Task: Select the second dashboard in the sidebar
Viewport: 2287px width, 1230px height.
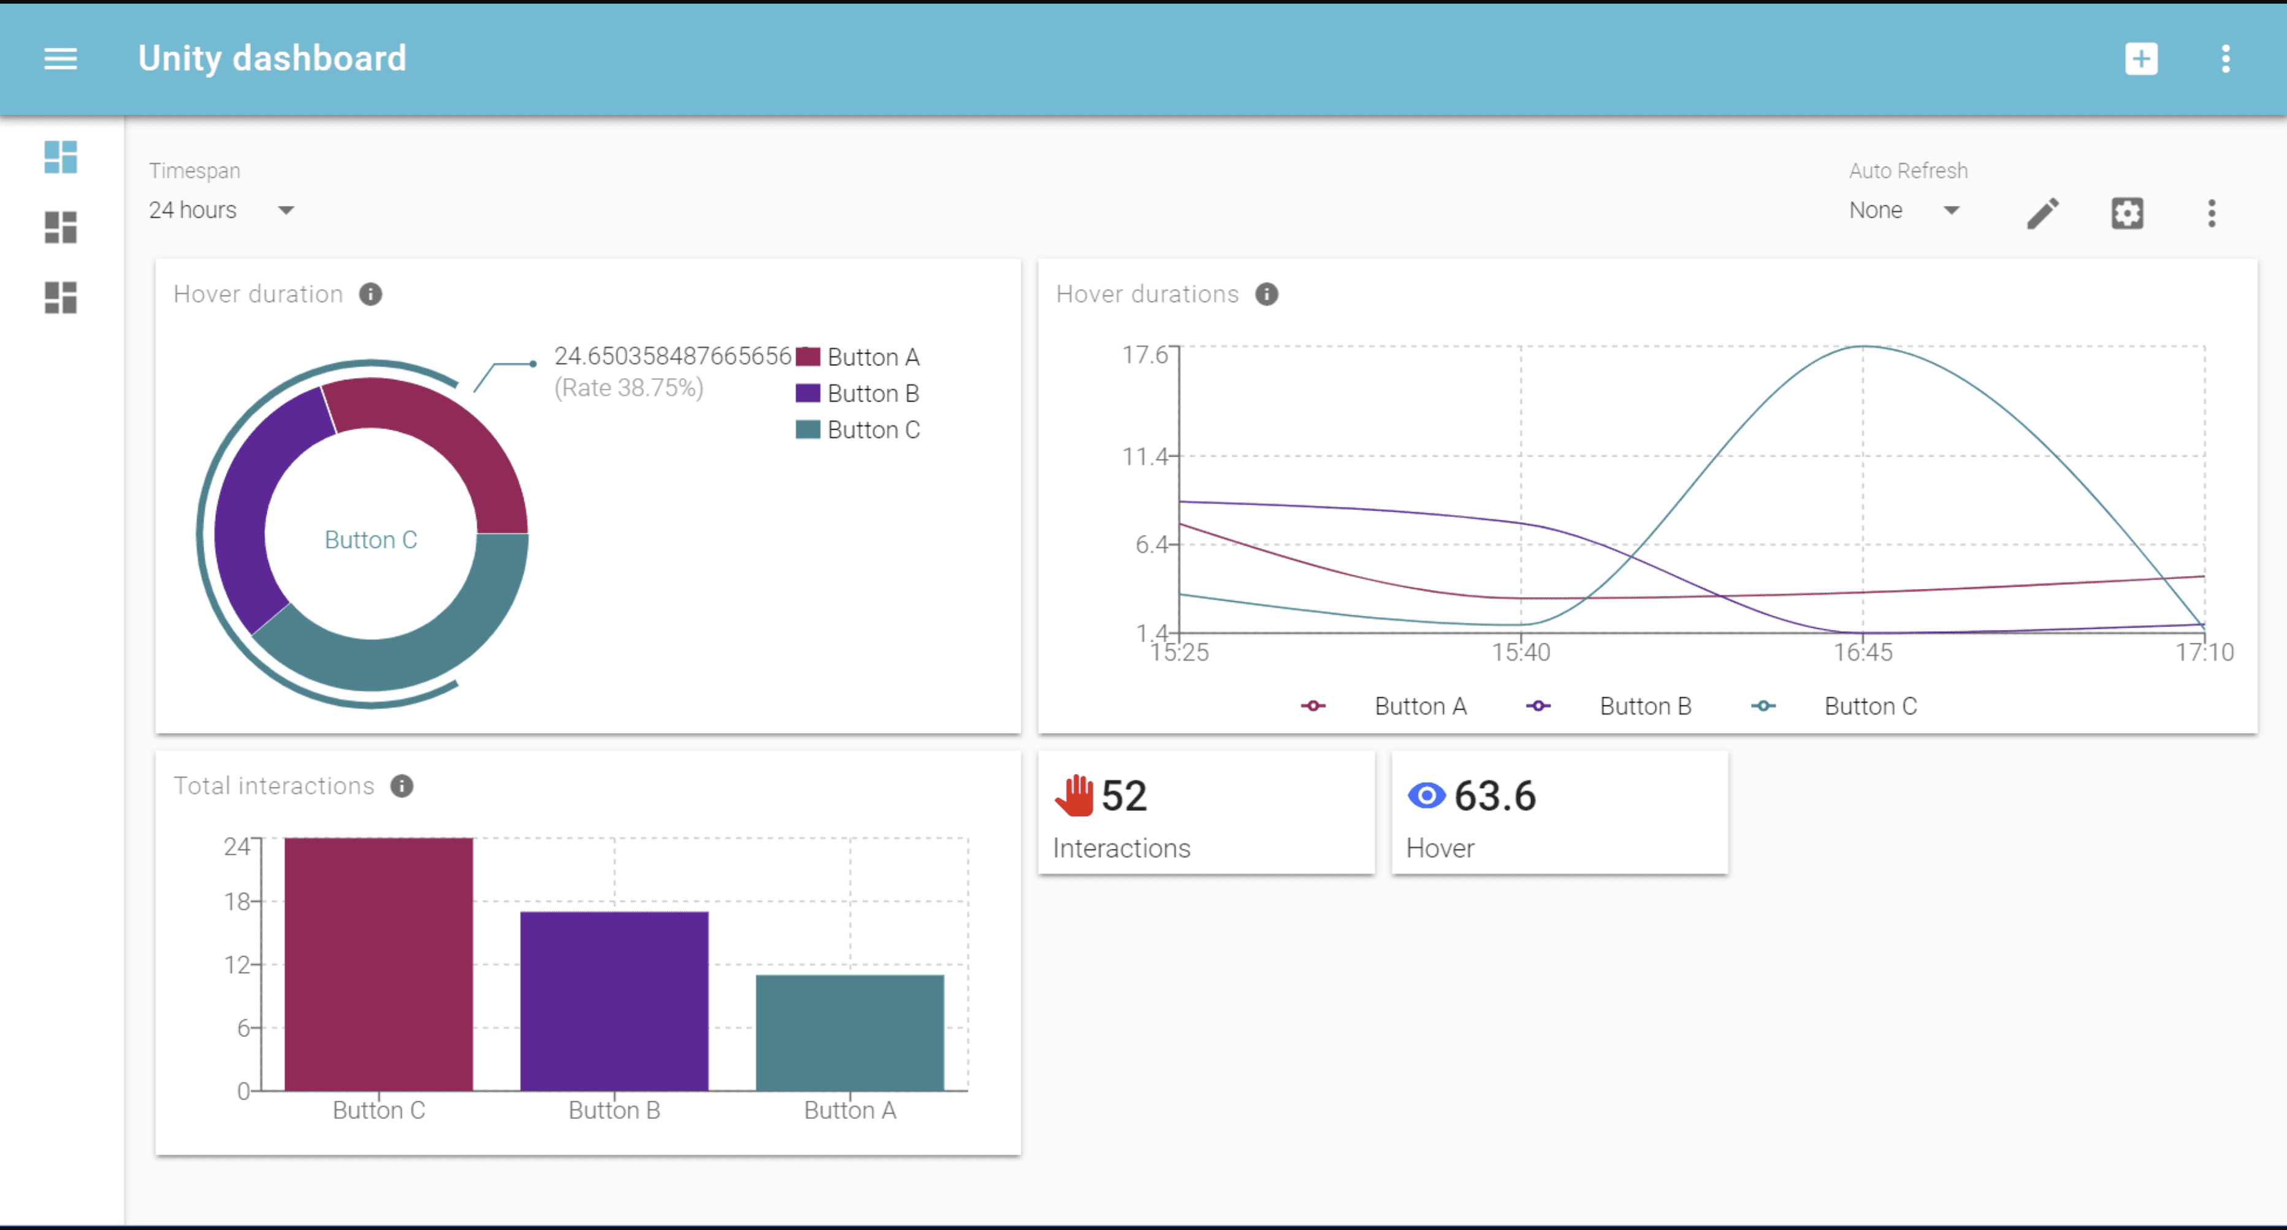Action: pos(60,227)
